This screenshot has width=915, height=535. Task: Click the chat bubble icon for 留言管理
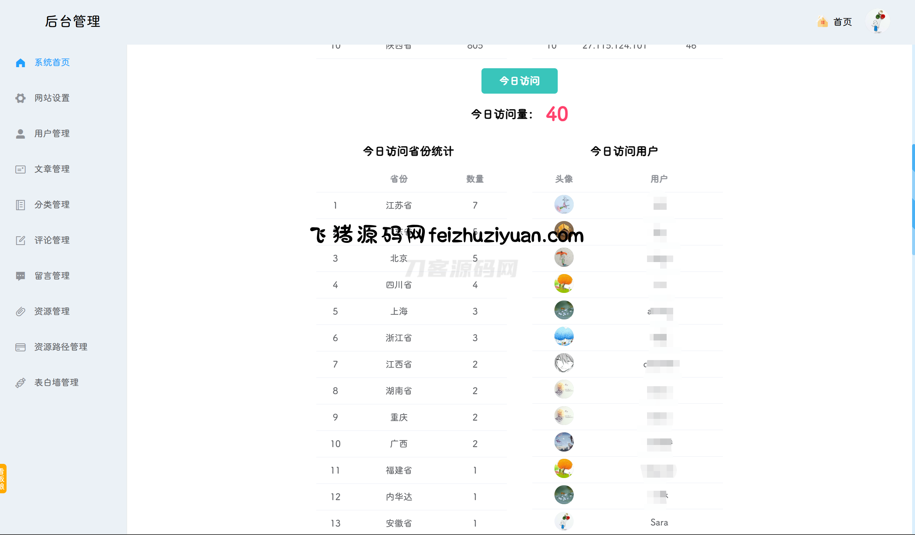[x=20, y=276]
